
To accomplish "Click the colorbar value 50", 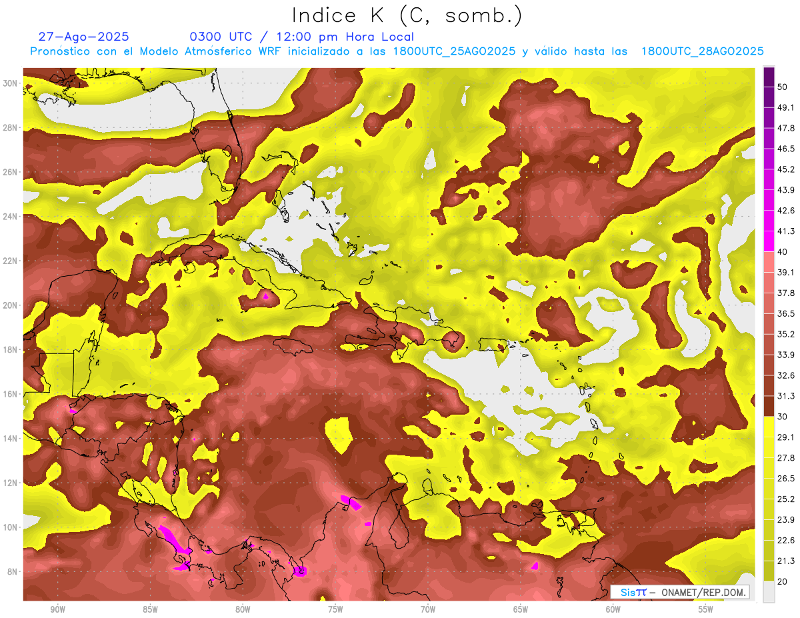I will click(783, 87).
